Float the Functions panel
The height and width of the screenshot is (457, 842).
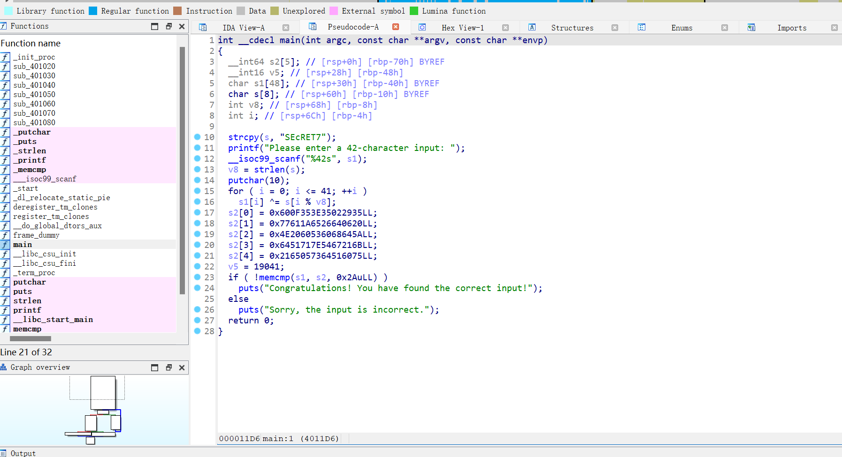[x=168, y=26]
